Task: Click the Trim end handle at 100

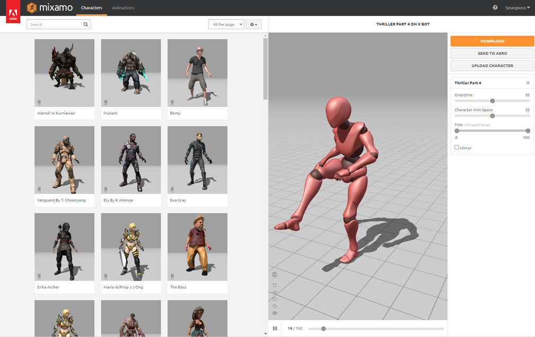Action: tap(528, 131)
